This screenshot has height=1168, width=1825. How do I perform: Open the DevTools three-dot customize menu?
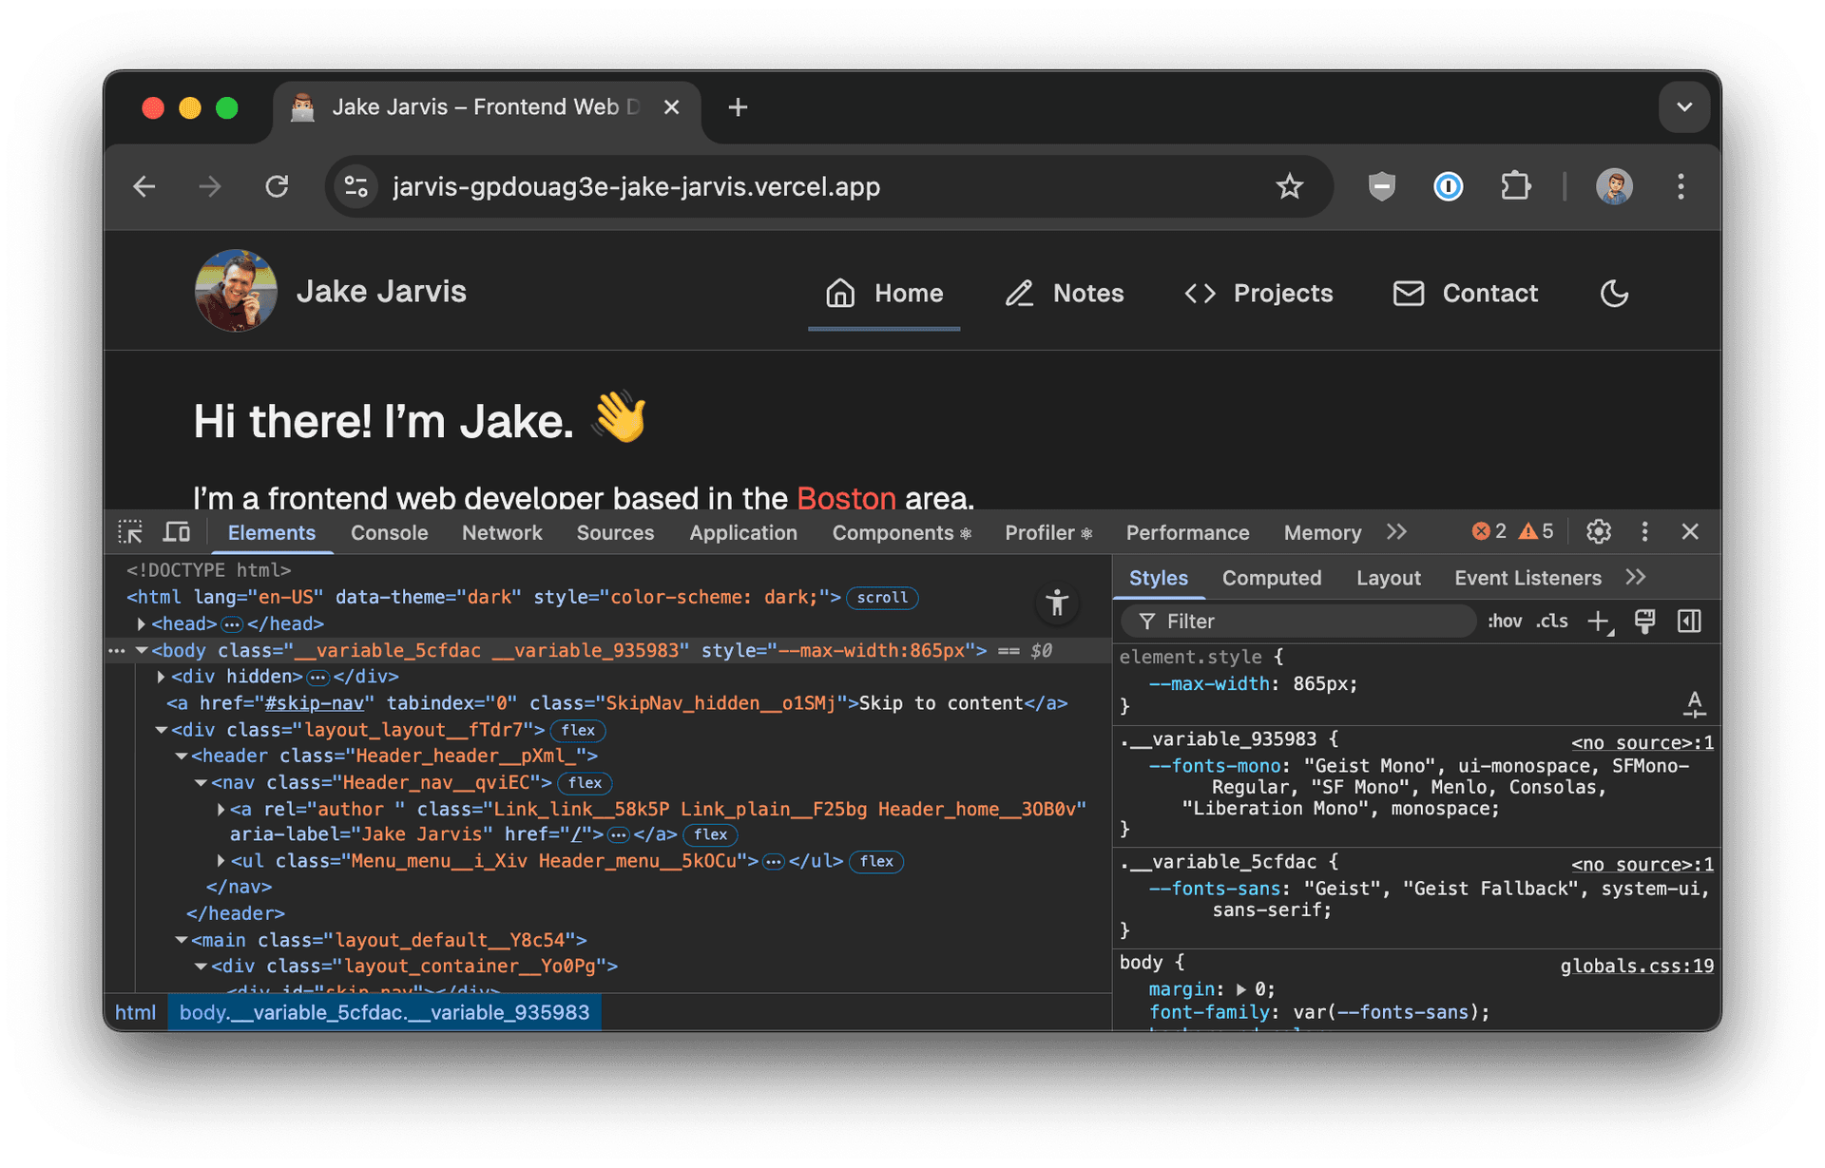click(1644, 531)
